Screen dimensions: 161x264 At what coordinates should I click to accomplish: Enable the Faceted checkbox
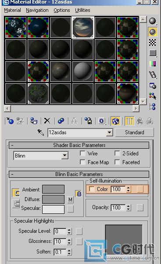pyautogui.click(x=117, y=162)
